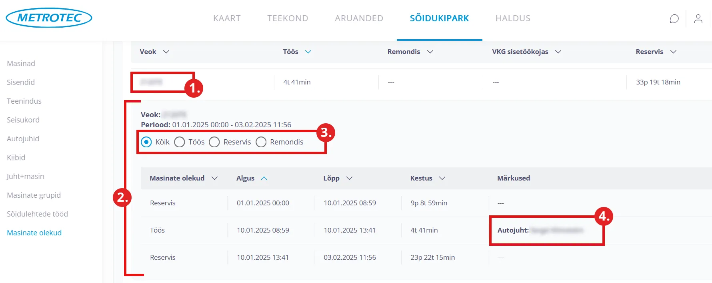Toggle the Algus column sort chevron
This screenshot has height=283, width=712.
pyautogui.click(x=264, y=178)
